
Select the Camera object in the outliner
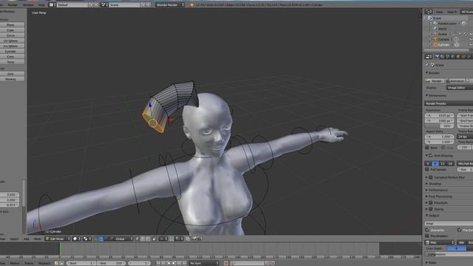(x=443, y=39)
